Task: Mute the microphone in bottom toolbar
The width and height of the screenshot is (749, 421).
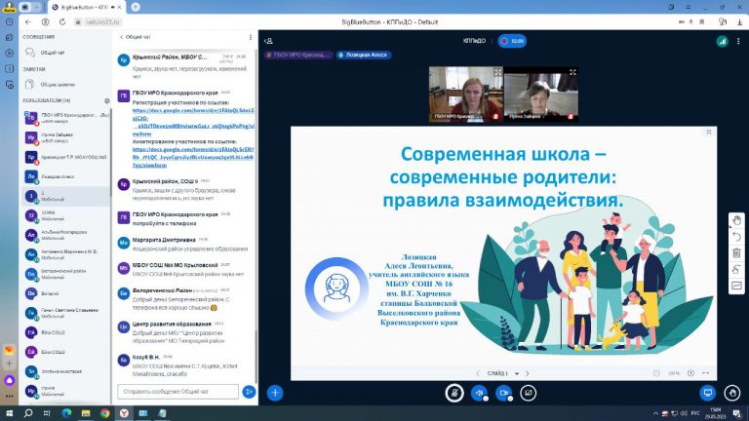Action: (x=453, y=392)
